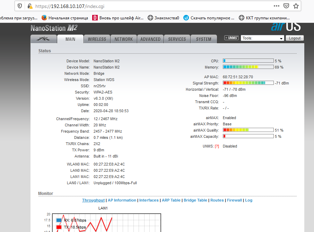Switch to the MAIN tab
Screen dimensions: 314x232
coord(70,39)
